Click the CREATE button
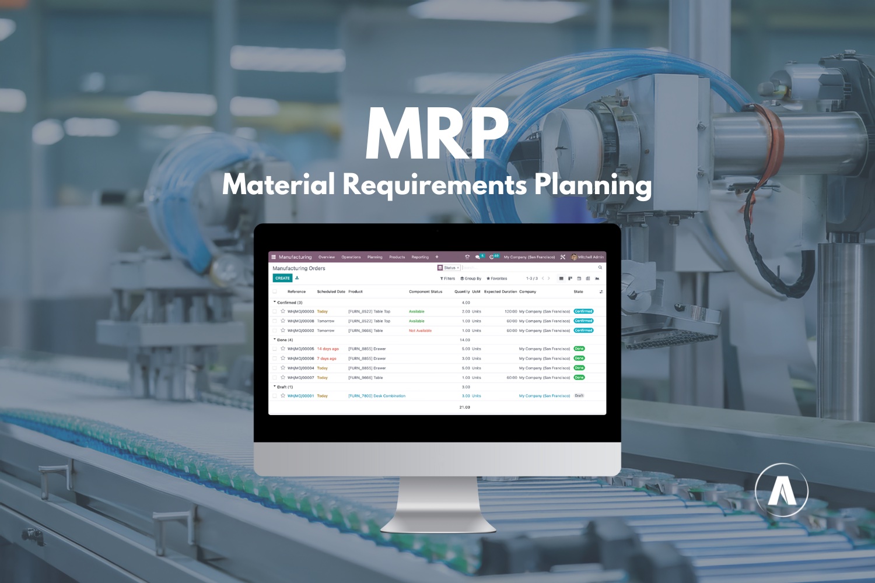Screen dimensions: 875x583 282,278
